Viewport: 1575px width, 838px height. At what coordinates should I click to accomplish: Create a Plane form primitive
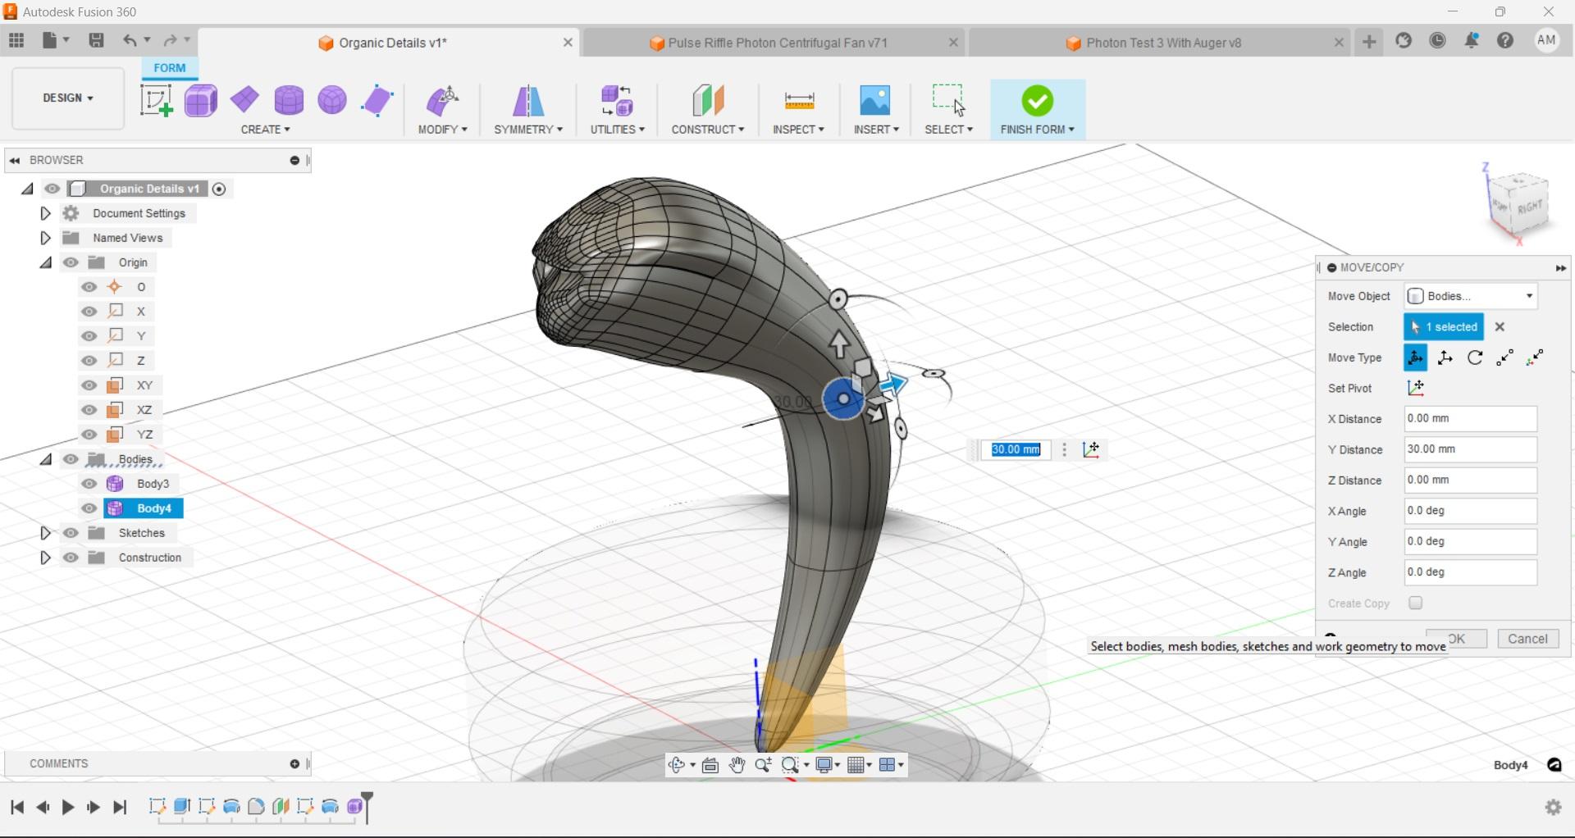tap(245, 100)
